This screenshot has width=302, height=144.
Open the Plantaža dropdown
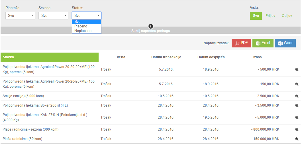tap(20, 16)
